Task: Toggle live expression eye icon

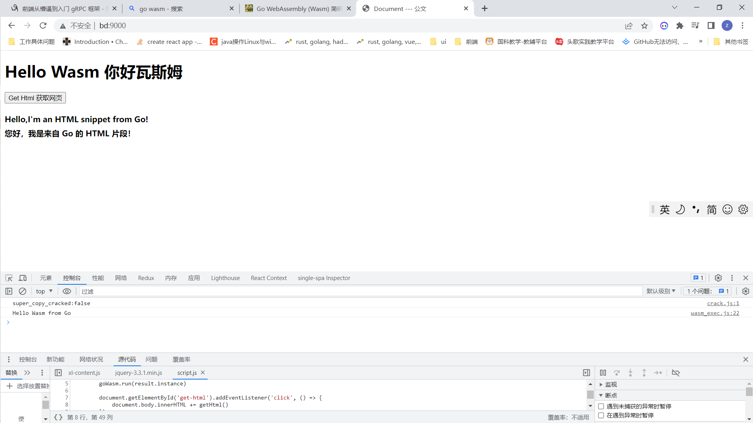Action: click(67, 291)
